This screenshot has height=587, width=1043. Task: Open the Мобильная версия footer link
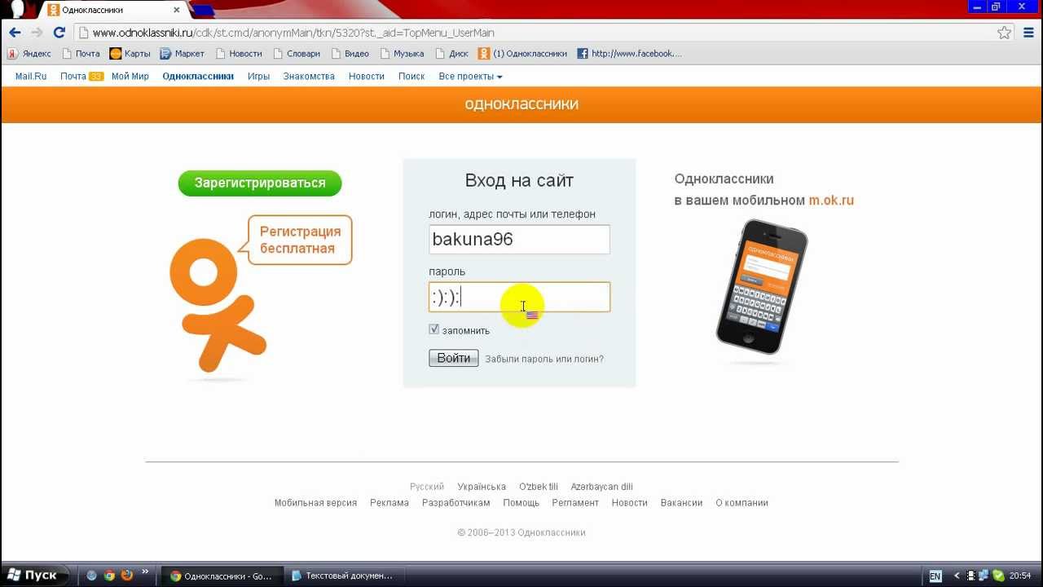pyautogui.click(x=315, y=503)
